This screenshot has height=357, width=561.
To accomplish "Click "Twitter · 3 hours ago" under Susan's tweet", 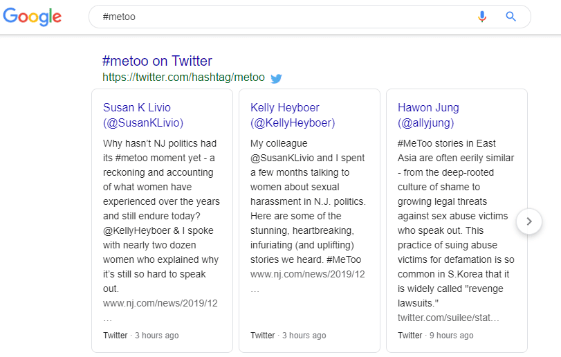I will (140, 336).
